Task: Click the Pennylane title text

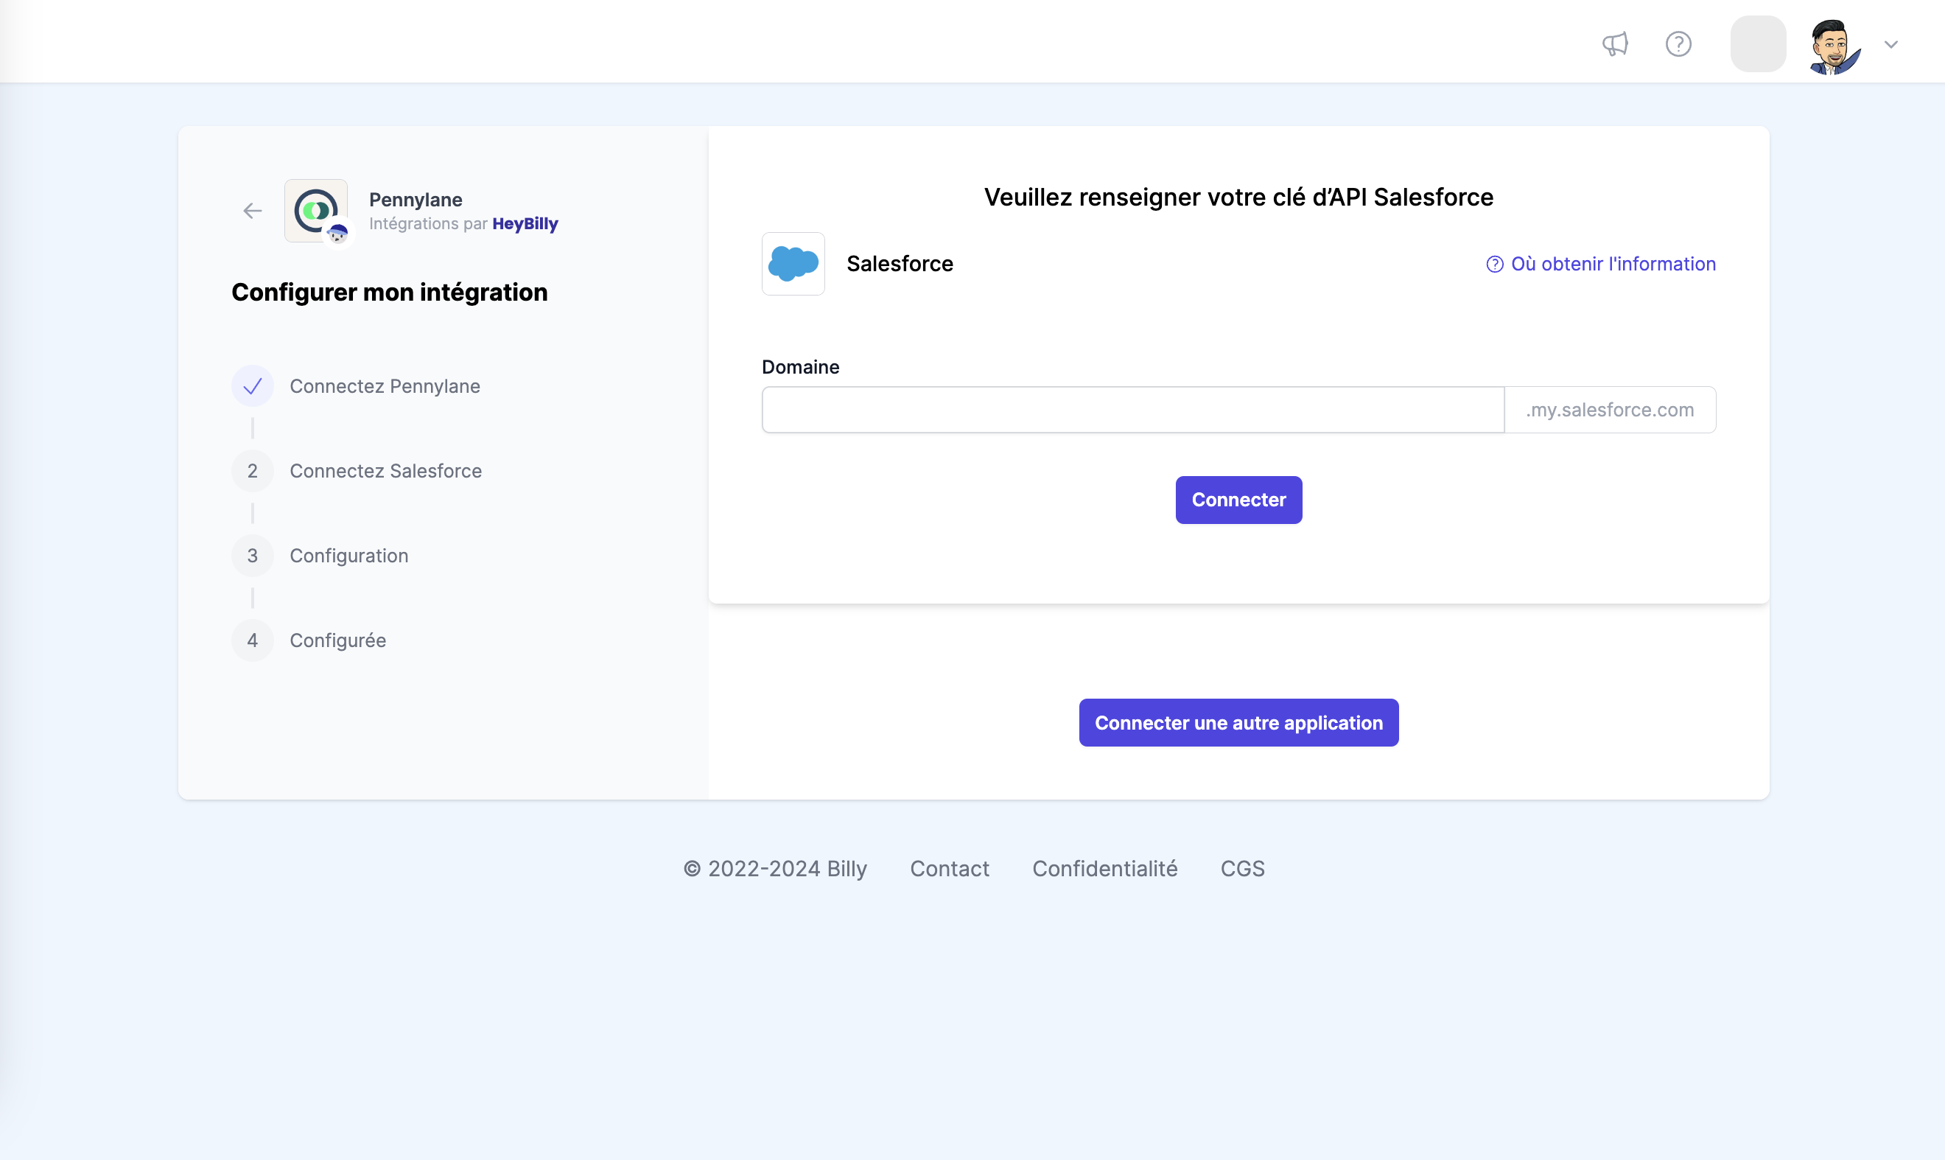Action: click(x=416, y=199)
